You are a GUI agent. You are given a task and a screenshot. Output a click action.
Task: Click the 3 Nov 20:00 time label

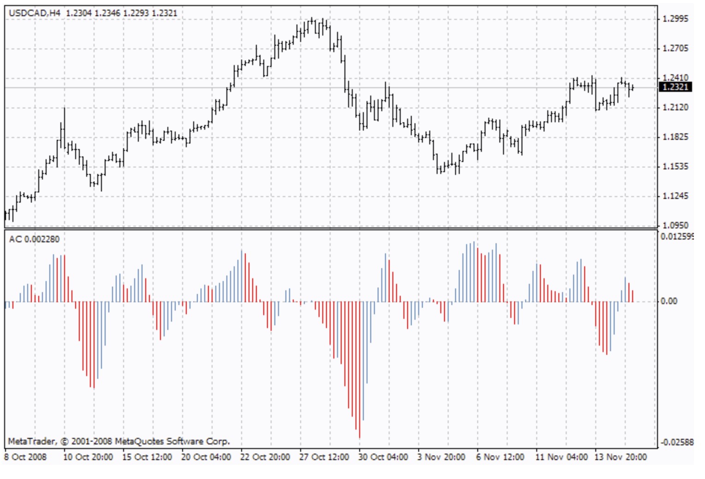[442, 457]
